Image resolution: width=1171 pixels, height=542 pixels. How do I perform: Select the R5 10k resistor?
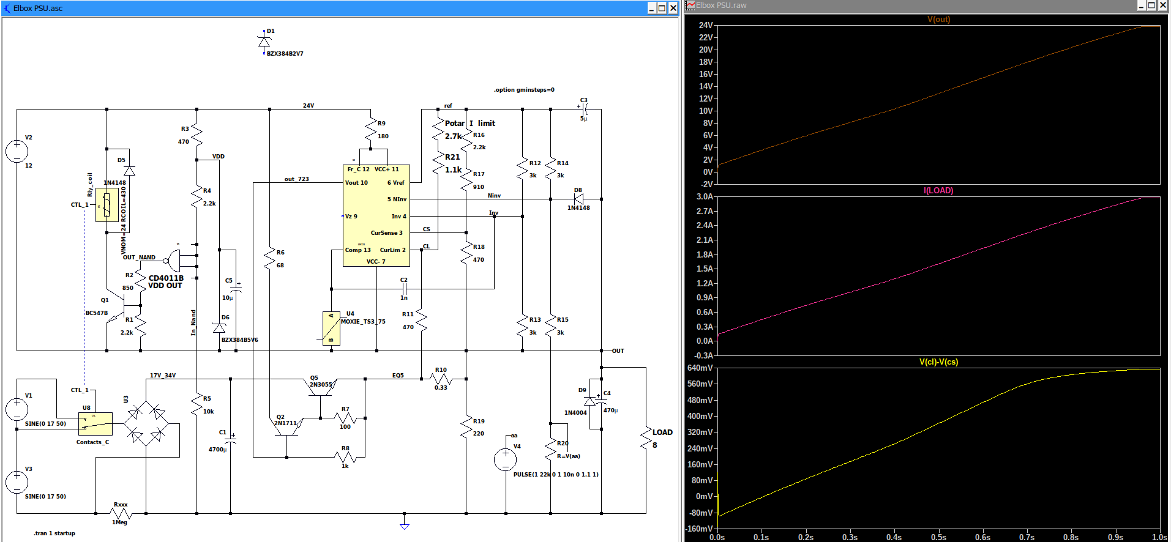[x=196, y=404]
